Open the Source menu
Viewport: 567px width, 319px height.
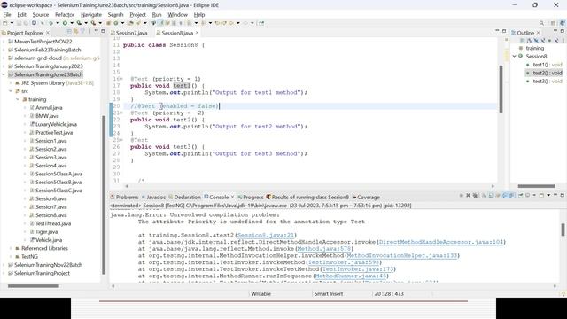click(x=41, y=14)
